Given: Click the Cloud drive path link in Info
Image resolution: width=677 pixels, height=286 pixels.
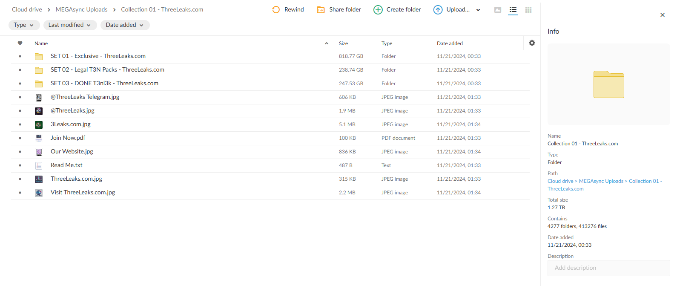Looking at the screenshot, I should 560,181.
